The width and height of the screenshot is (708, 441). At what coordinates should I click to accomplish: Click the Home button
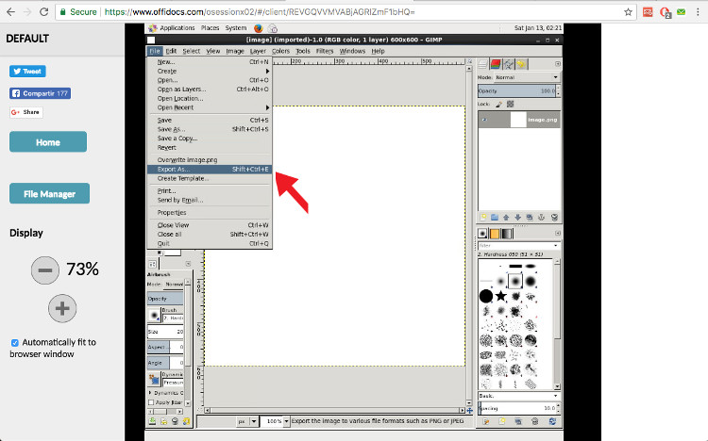pos(48,141)
